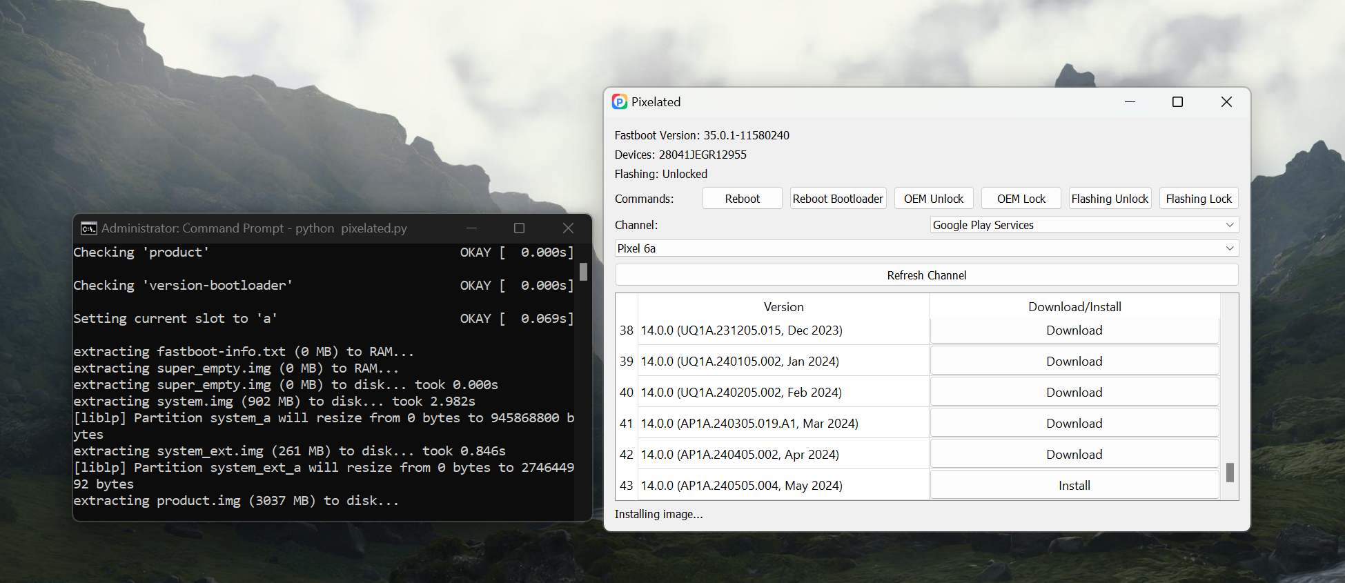Click the Reboot command button

click(743, 199)
